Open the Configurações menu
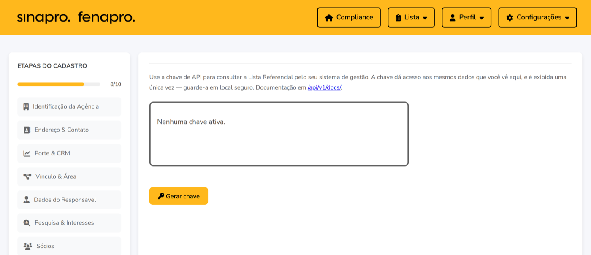This screenshot has height=255, width=591. pyautogui.click(x=537, y=18)
